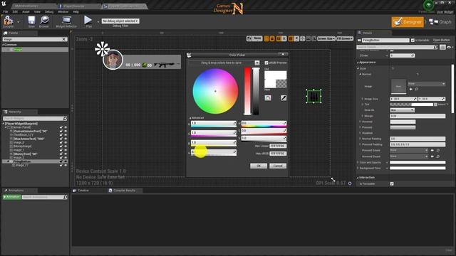The width and height of the screenshot is (456, 256).
Task: Collapse the Common palette category
Action: point(4,45)
